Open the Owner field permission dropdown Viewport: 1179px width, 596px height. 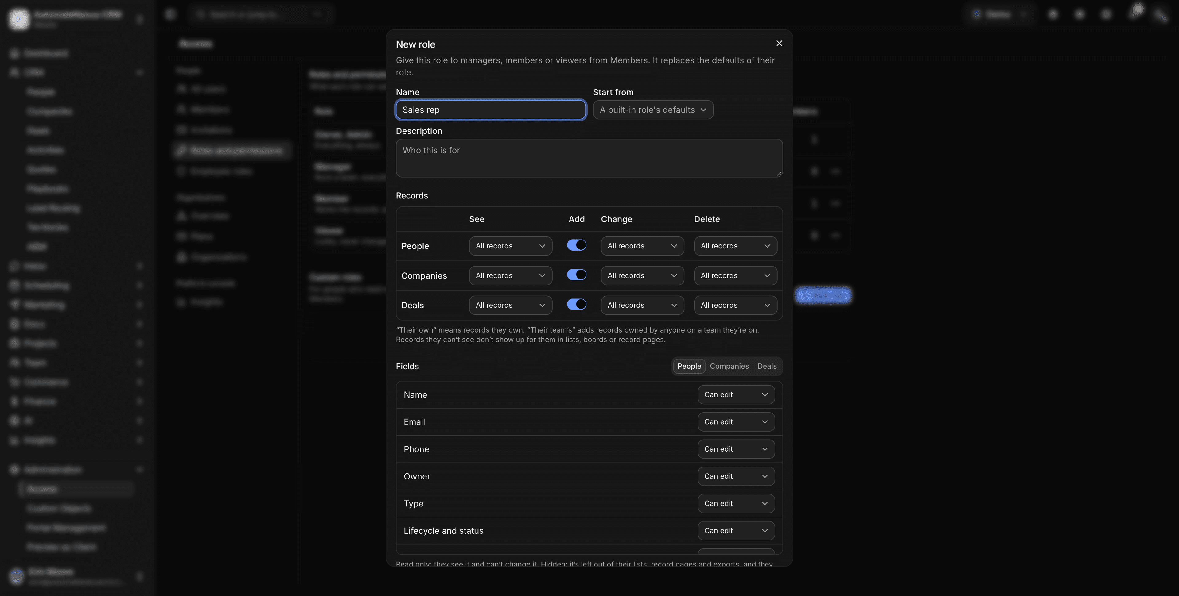tap(736, 476)
